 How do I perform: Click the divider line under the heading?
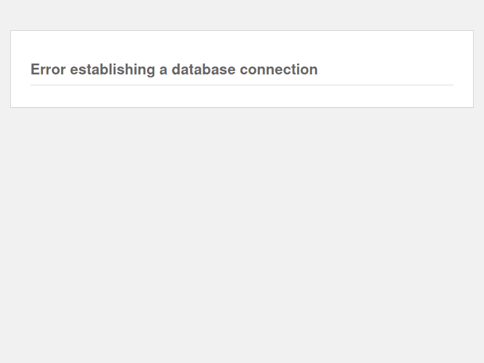(x=242, y=85)
